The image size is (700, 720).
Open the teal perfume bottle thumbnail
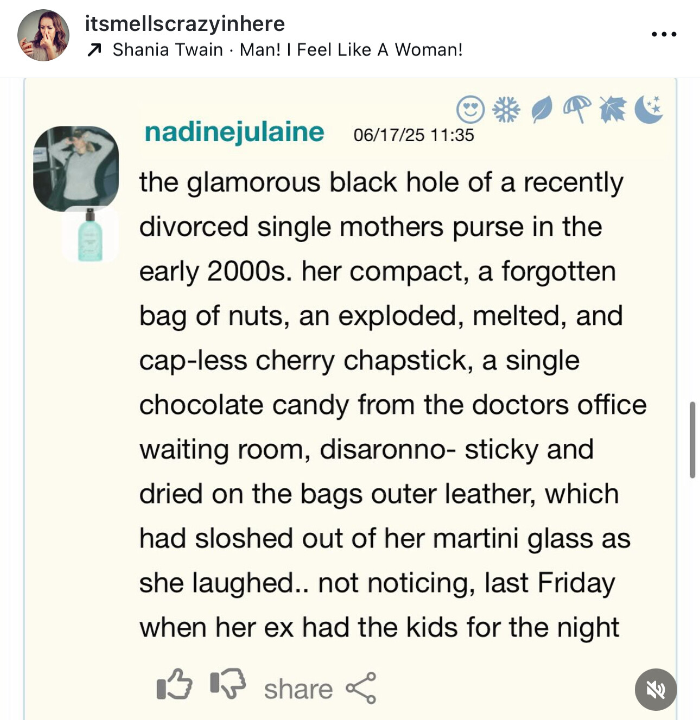90,235
